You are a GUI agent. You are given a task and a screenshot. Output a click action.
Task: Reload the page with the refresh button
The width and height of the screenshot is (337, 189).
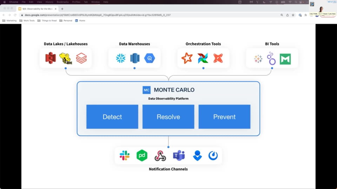coord(15,15)
